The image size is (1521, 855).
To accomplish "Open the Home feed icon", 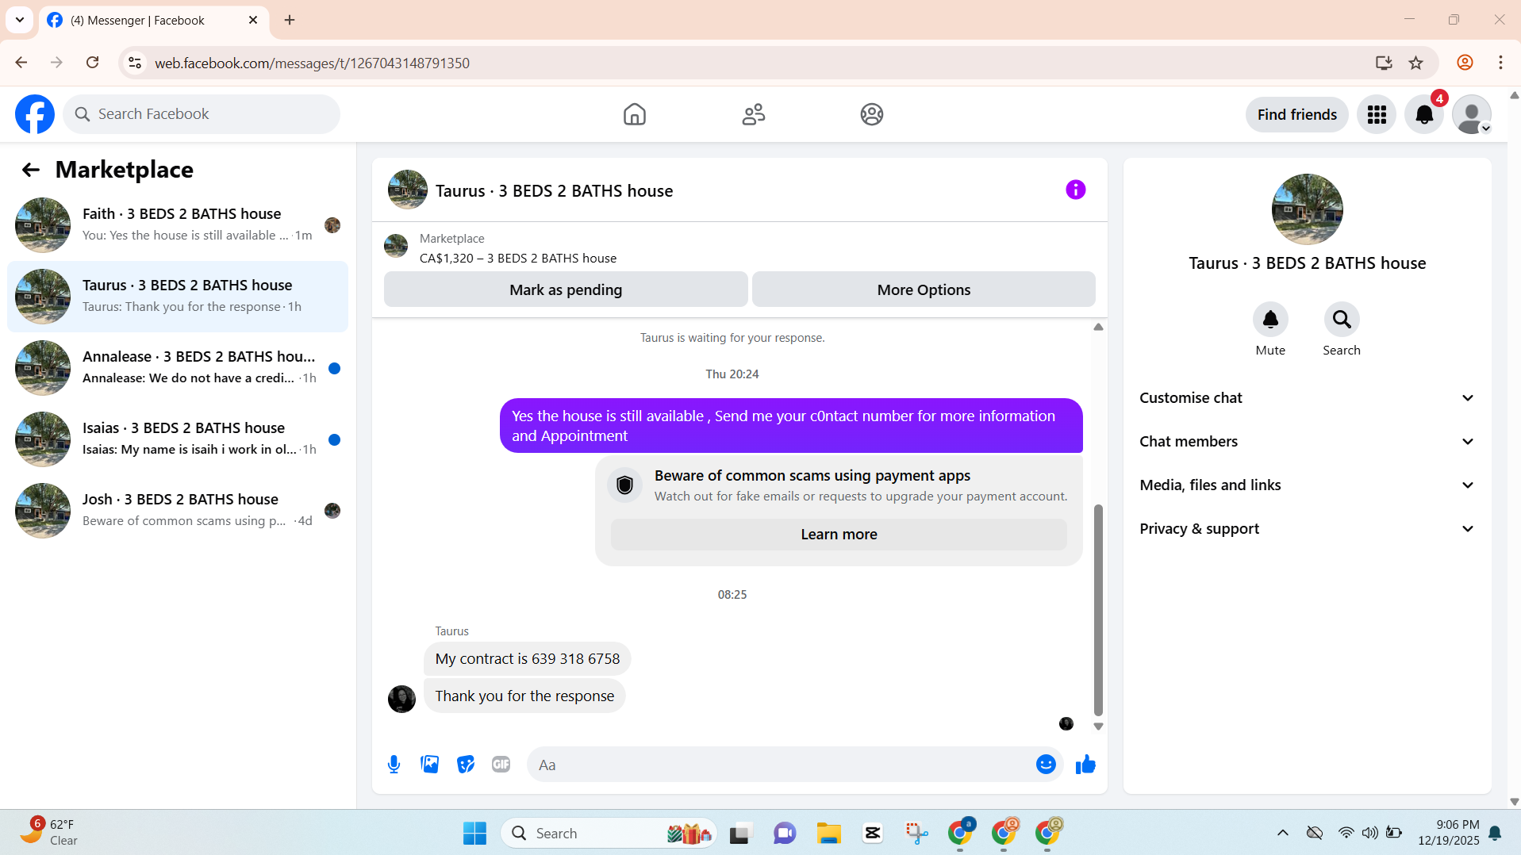I will [634, 114].
